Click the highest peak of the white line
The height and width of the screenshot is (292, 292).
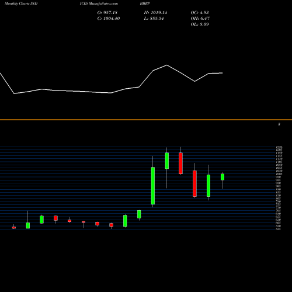167,65
